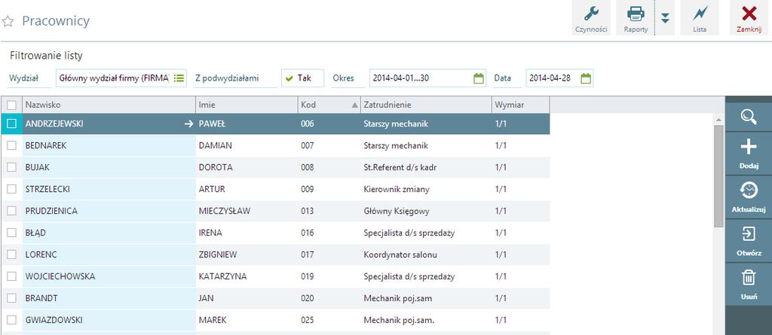Check the checkbox for GWIAZDOWSKI
This screenshot has height=335, width=772.
point(12,320)
